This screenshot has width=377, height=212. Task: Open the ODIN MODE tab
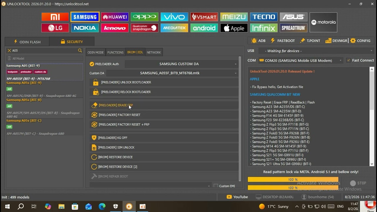coord(95,52)
